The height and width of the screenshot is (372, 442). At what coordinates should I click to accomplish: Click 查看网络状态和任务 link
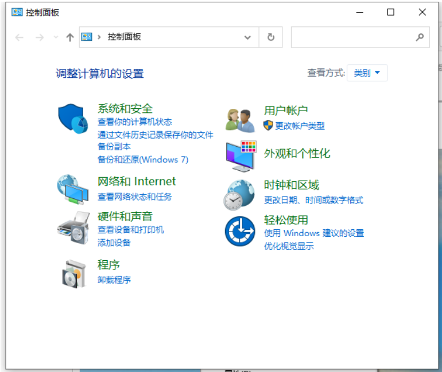point(134,197)
